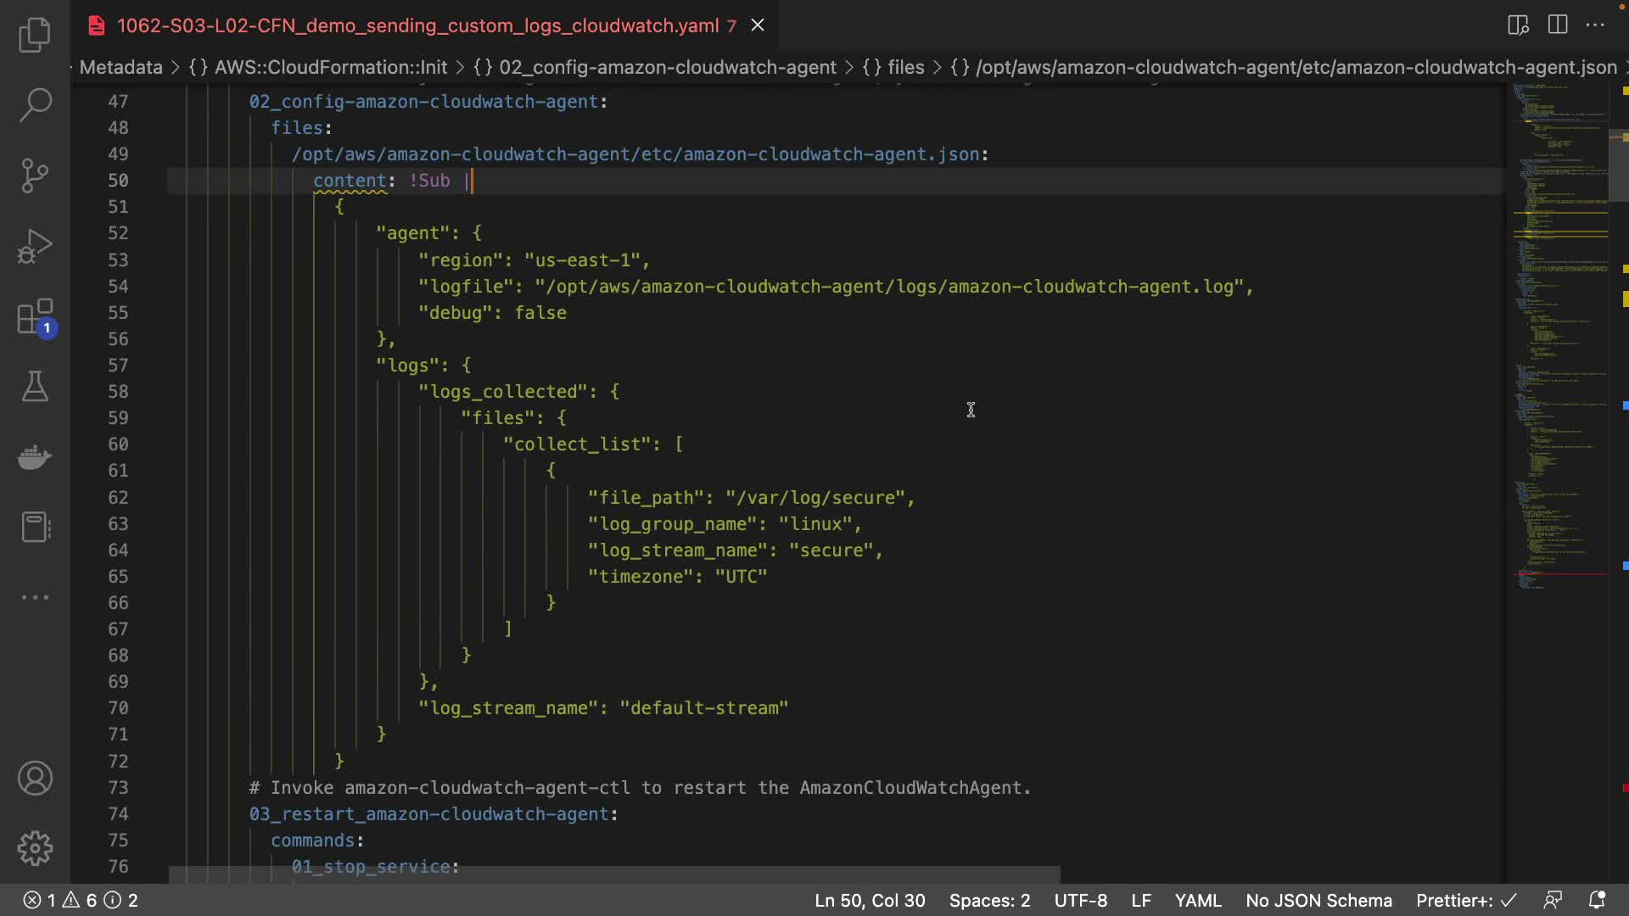Image resolution: width=1629 pixels, height=916 pixels.
Task: Click Spaces: 2 indentation setting
Action: pos(989,901)
